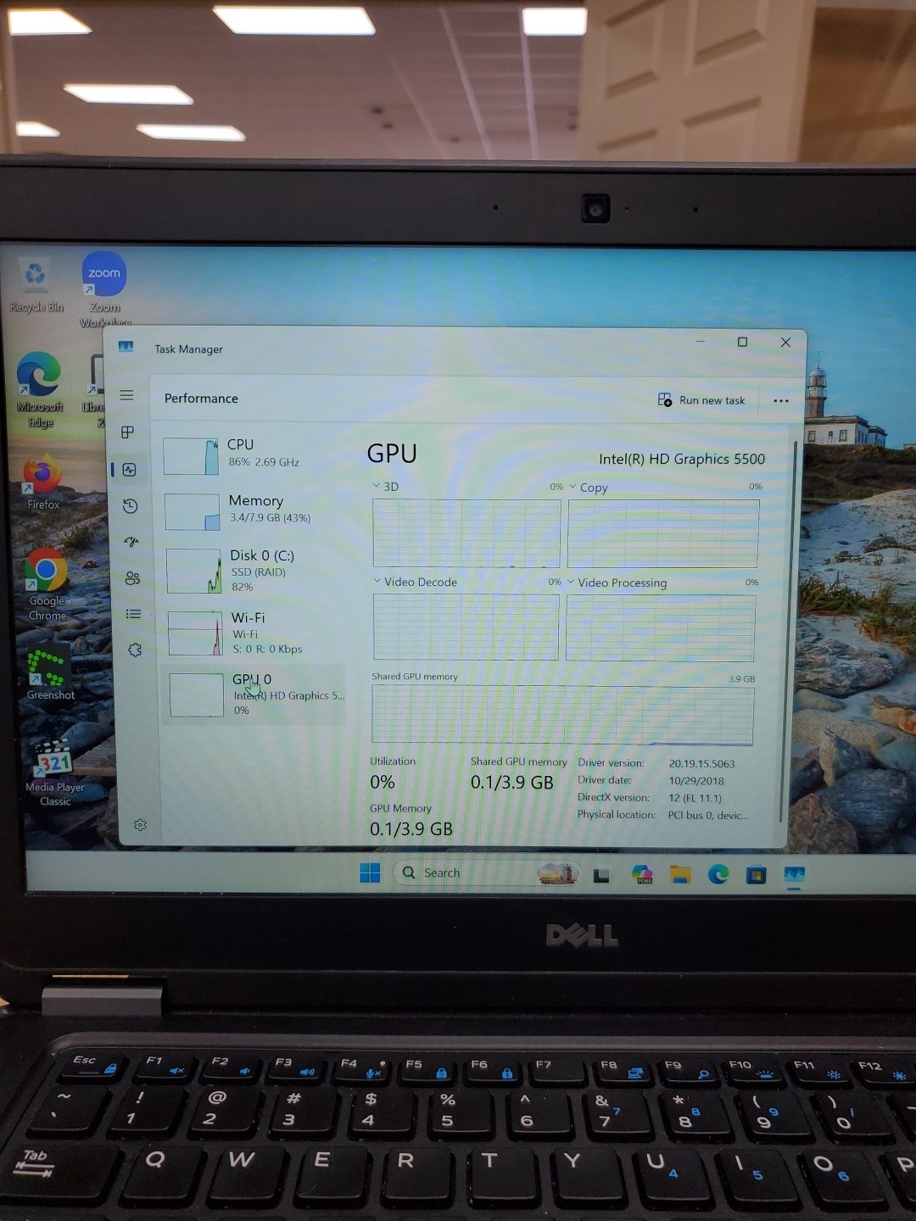The height and width of the screenshot is (1221, 916).
Task: Click the driver date 10/29/2018
Action: pos(696,781)
